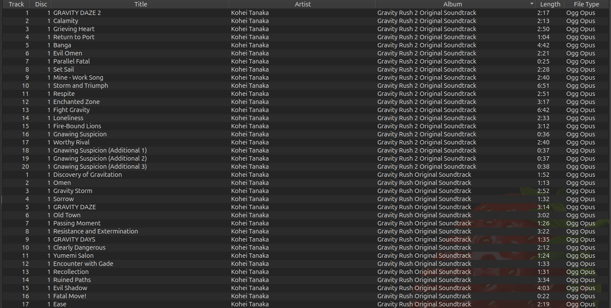611x308 pixels.
Task: Select the 'Storm and Triumph' track
Action: (81, 86)
